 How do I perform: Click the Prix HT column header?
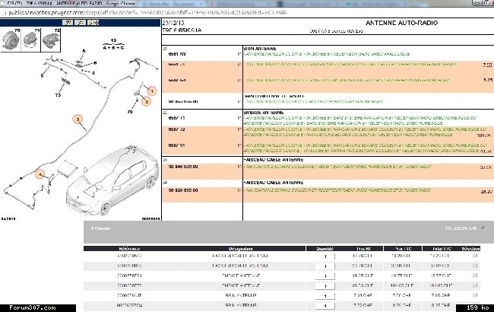[x=363, y=249]
